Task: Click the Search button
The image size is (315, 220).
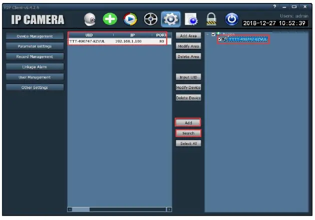Action: coord(188,133)
